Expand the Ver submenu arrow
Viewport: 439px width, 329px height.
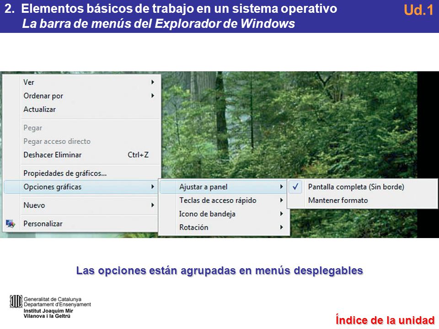click(153, 82)
